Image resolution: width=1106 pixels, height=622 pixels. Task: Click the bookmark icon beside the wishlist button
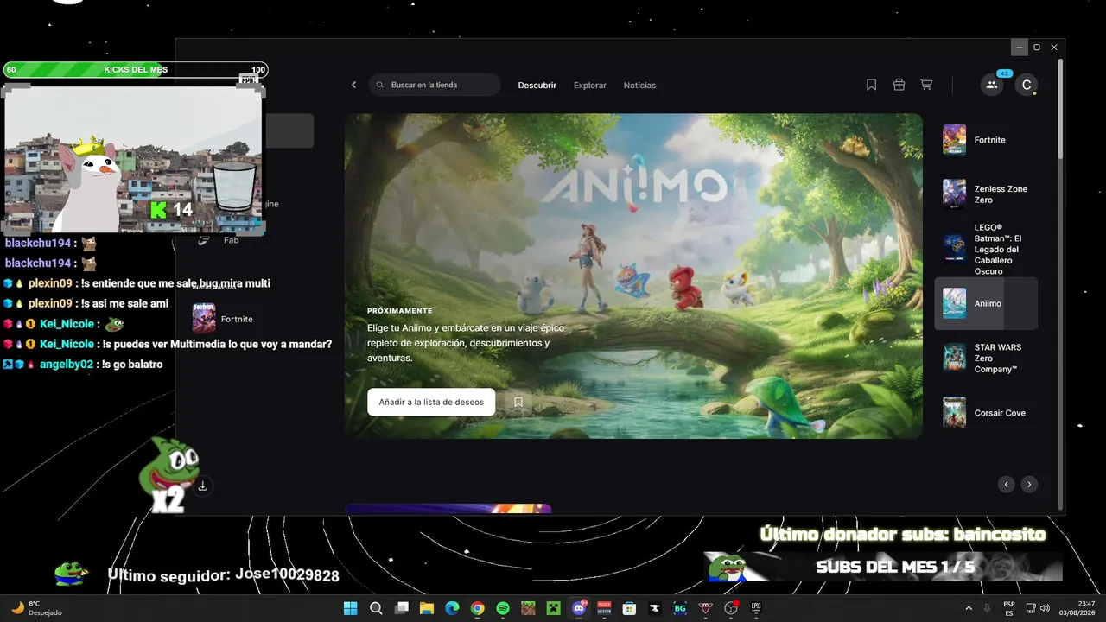point(518,402)
